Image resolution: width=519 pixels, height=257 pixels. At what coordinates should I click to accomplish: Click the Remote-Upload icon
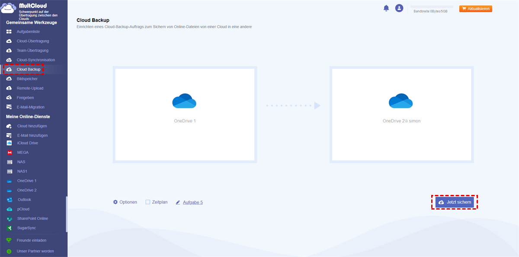click(9, 88)
